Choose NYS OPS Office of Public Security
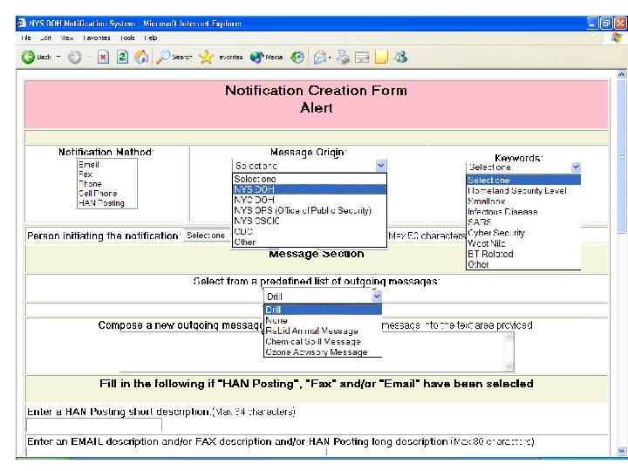628x471 pixels. [x=310, y=210]
